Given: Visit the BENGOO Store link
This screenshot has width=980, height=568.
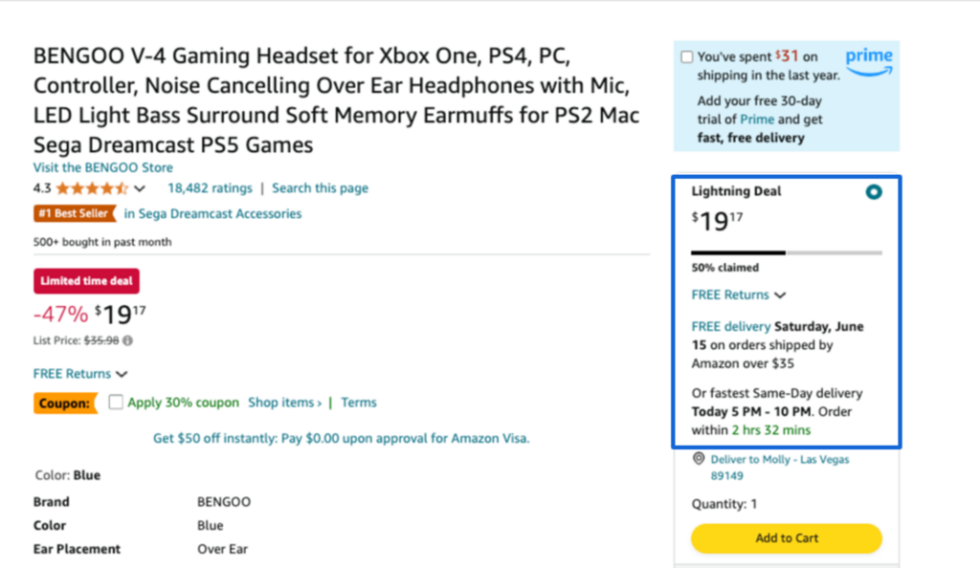Looking at the screenshot, I should coord(103,167).
